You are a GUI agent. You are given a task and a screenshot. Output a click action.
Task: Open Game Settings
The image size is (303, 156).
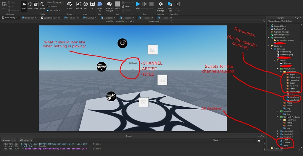click(160, 5)
